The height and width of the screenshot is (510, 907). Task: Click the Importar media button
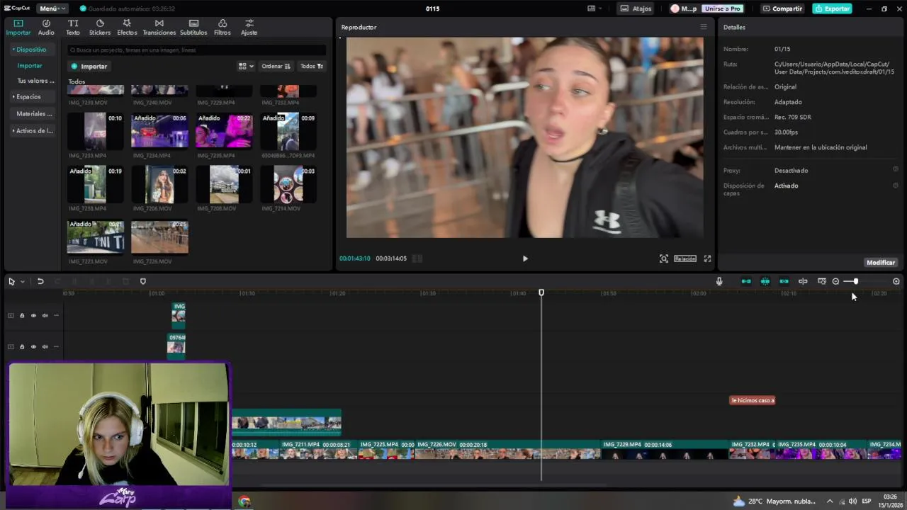coord(89,66)
